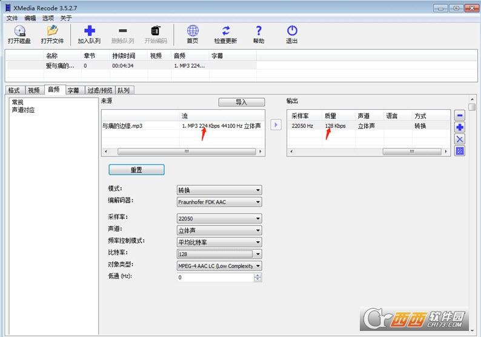Image resolution: width=481 pixels, height=337 pixels.
Task: Expand the 对象类型 MPEG-4 AAC LC dropdown
Action: click(x=219, y=266)
